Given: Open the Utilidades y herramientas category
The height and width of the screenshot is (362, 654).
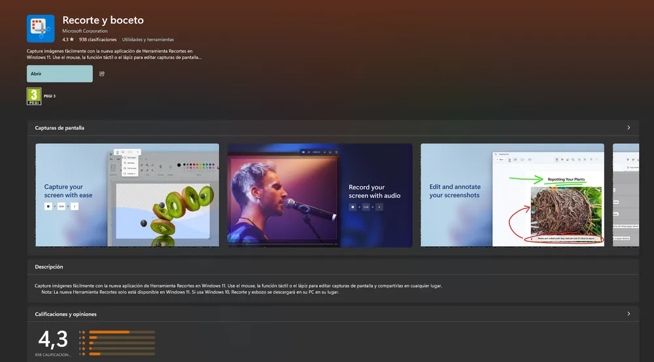Looking at the screenshot, I should 147,39.
